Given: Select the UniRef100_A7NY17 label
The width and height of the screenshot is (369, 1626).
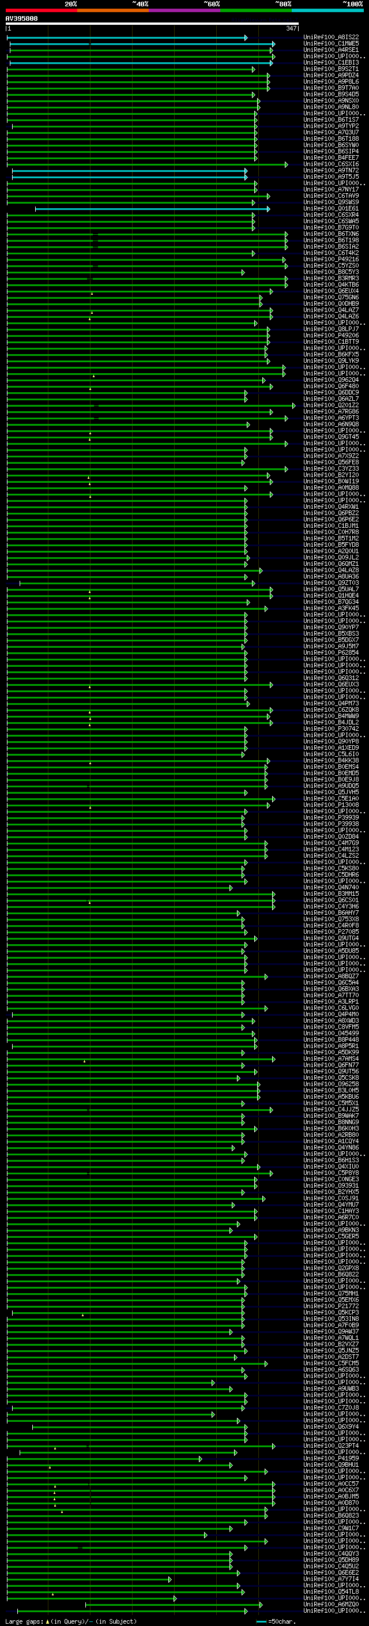Looking at the screenshot, I should tap(331, 189).
